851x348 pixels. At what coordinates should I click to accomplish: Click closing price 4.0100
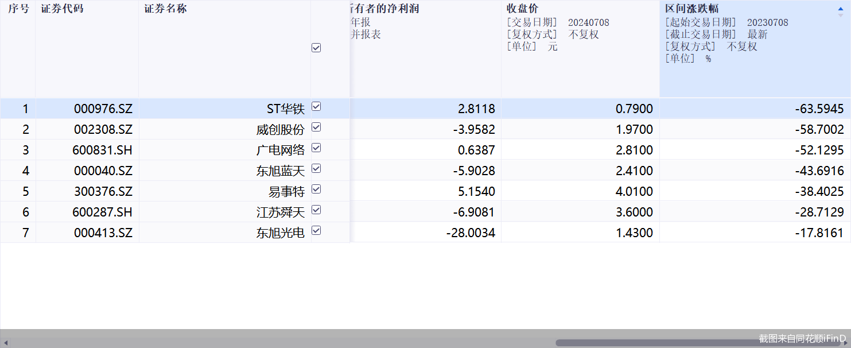click(634, 192)
